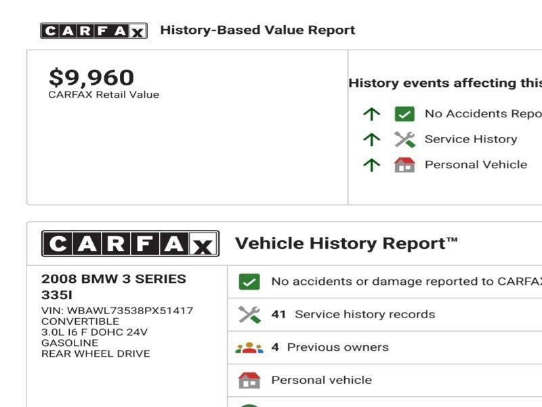Click the up arrow next to Service History
The height and width of the screenshot is (407, 542).
(371, 140)
